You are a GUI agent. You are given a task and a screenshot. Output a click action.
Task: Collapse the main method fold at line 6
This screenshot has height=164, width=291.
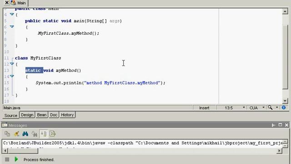tap(12, 27)
